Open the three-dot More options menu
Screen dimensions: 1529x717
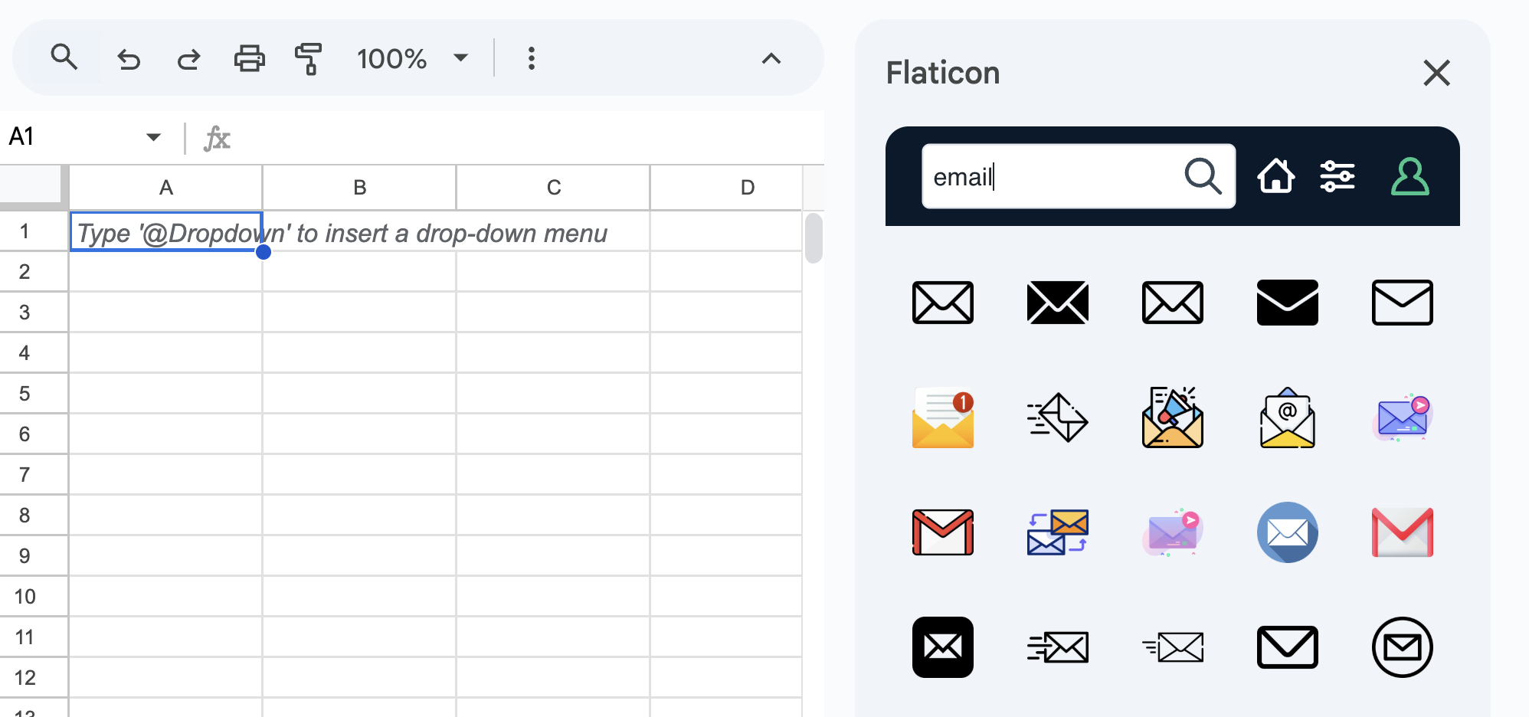pyautogui.click(x=531, y=58)
